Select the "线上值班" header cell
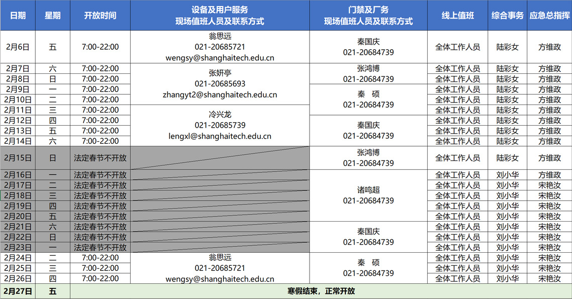The image size is (572, 299). pyautogui.click(x=457, y=15)
